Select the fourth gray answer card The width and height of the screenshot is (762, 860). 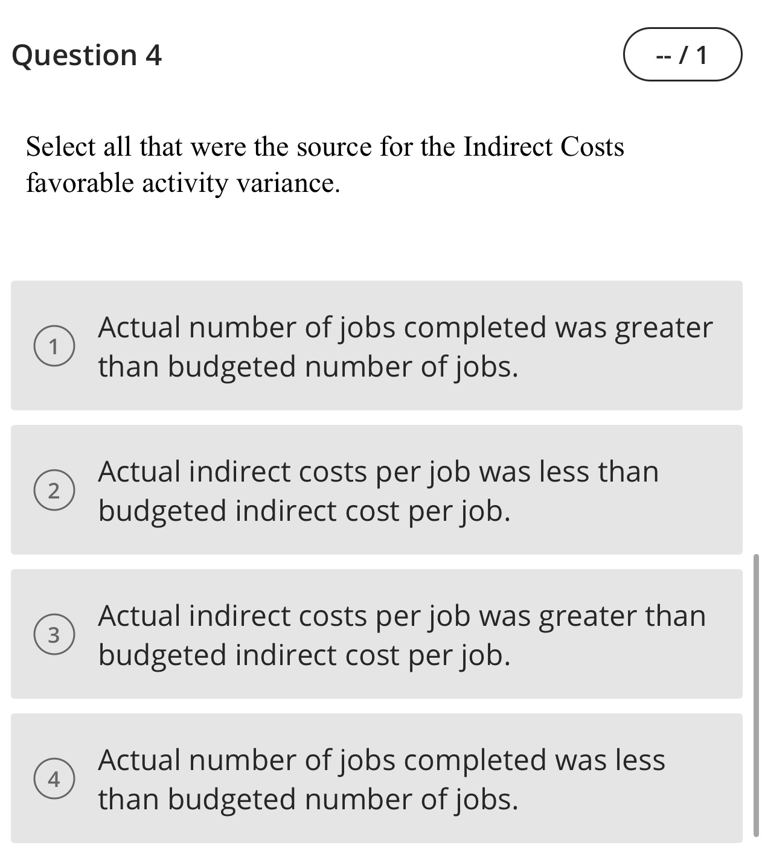(x=377, y=779)
